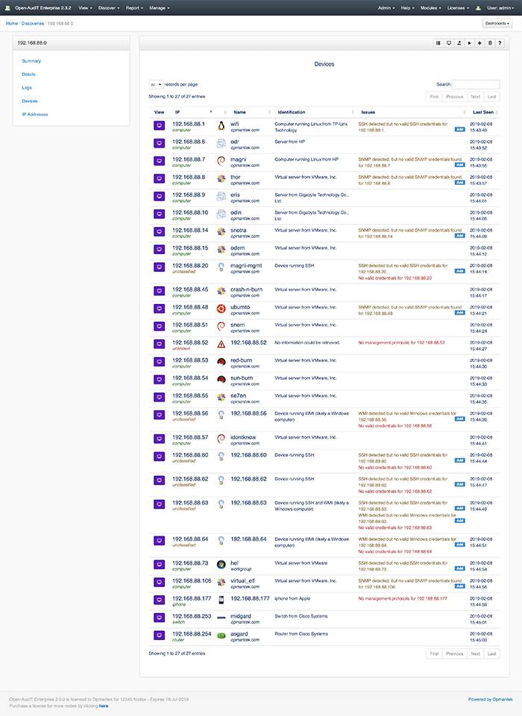This screenshot has width=522, height=716.
Task: Open the Powered by Opmantek link
Action: tap(491, 700)
